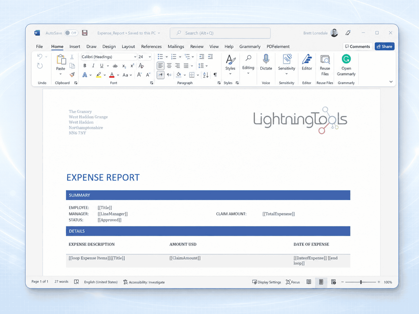Open the Paragraph dialog launcher
The width and height of the screenshot is (419, 314).
(219, 83)
